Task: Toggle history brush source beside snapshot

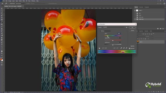Action: tap(135, 10)
